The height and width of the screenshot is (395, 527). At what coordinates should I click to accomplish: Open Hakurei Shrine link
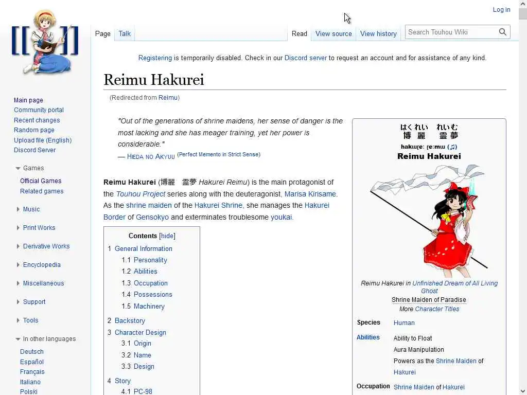point(218,205)
